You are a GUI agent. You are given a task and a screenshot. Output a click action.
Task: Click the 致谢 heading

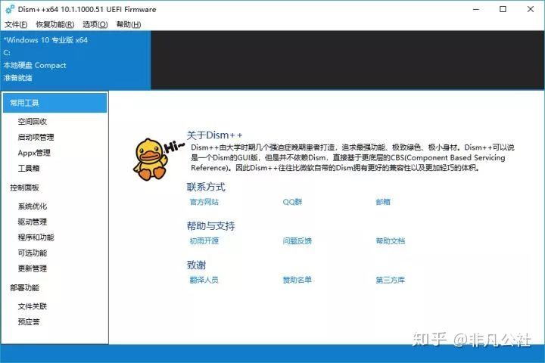[x=196, y=265]
